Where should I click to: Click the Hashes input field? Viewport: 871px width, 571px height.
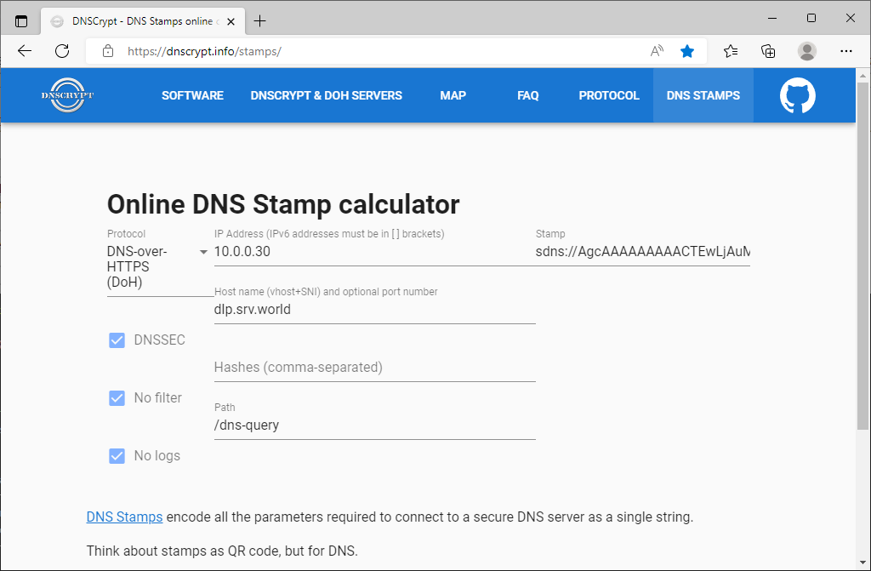point(374,368)
